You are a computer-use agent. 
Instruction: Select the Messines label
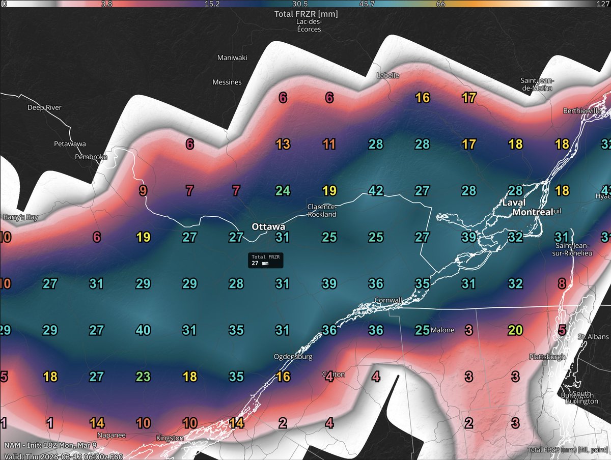(x=227, y=82)
